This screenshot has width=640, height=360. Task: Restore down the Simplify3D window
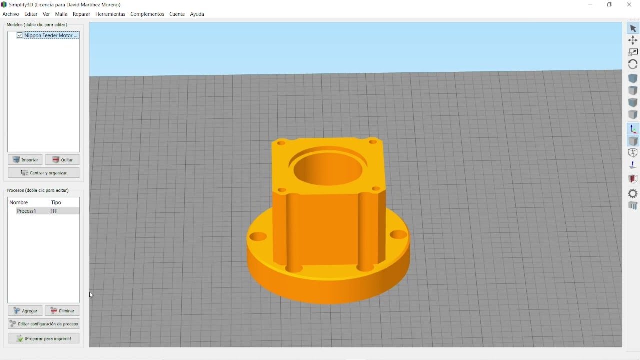click(610, 5)
